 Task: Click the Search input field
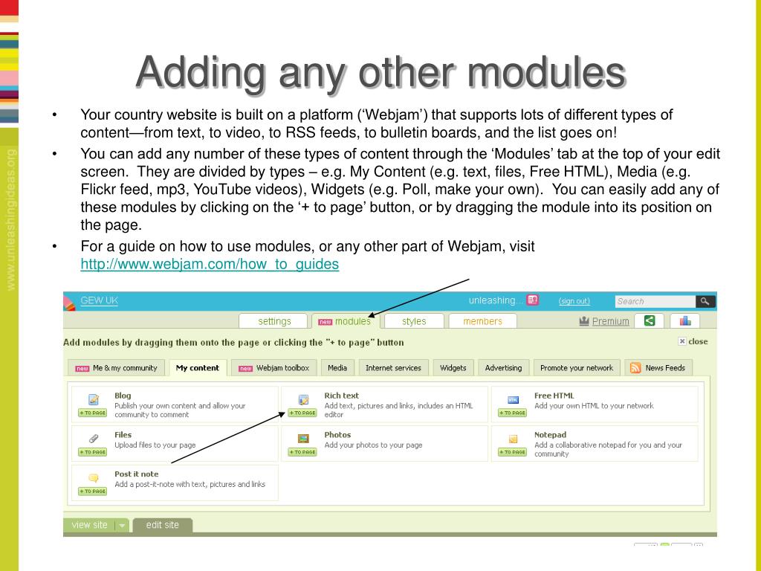pyautogui.click(x=655, y=302)
